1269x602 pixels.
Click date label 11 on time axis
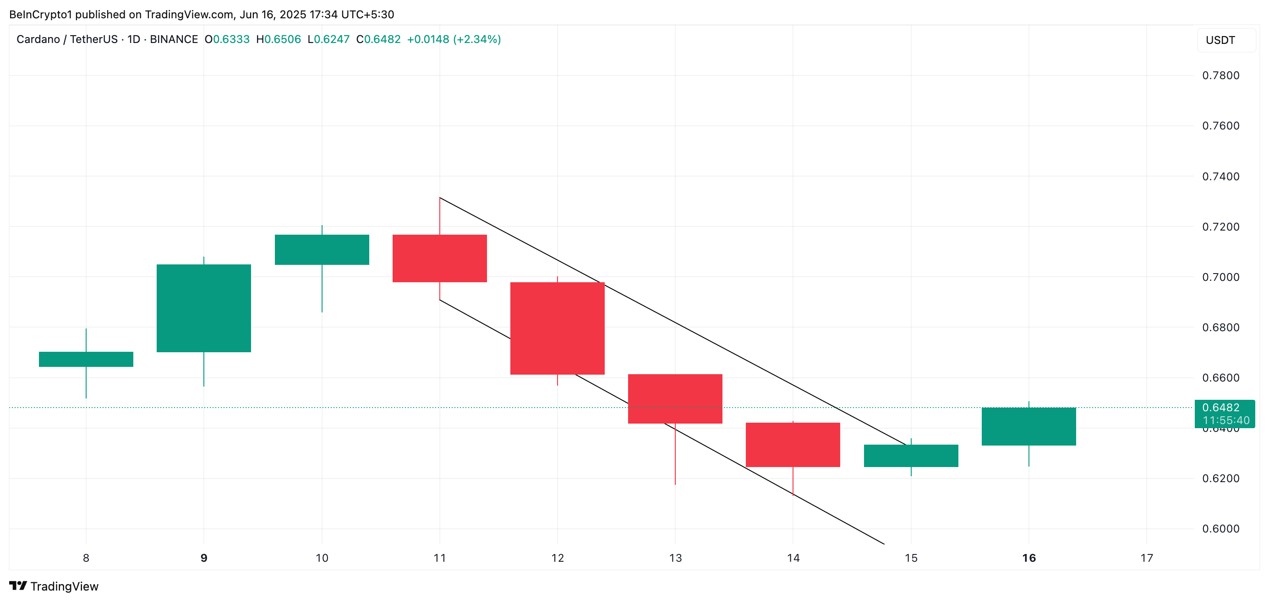pos(439,558)
